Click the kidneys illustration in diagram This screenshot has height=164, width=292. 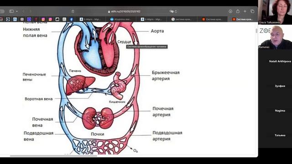(x=98, y=118)
